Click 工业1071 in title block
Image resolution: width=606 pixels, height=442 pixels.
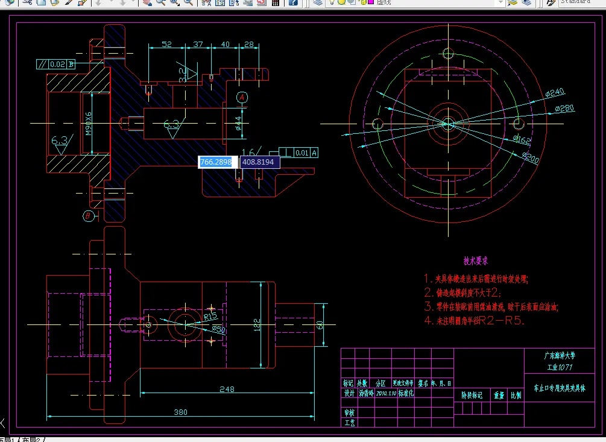click(x=560, y=367)
